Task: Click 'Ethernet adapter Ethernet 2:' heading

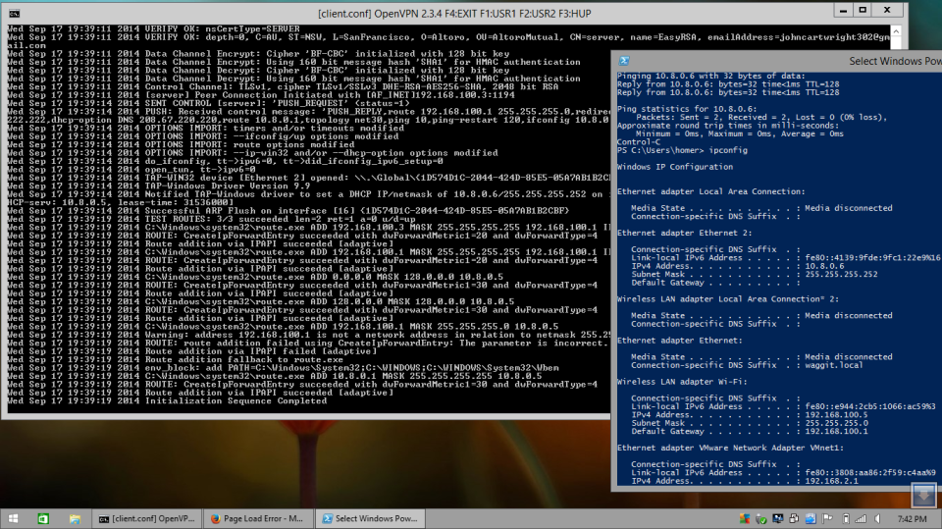Action: (x=684, y=233)
